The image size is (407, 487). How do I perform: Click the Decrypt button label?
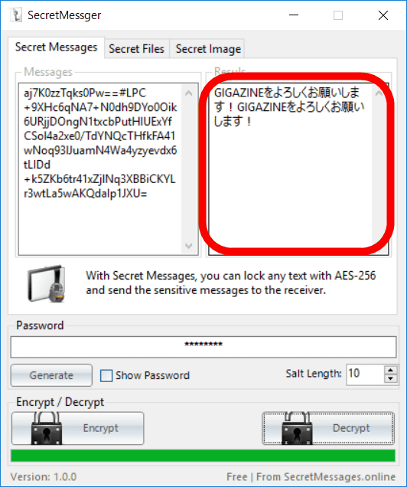tap(351, 428)
